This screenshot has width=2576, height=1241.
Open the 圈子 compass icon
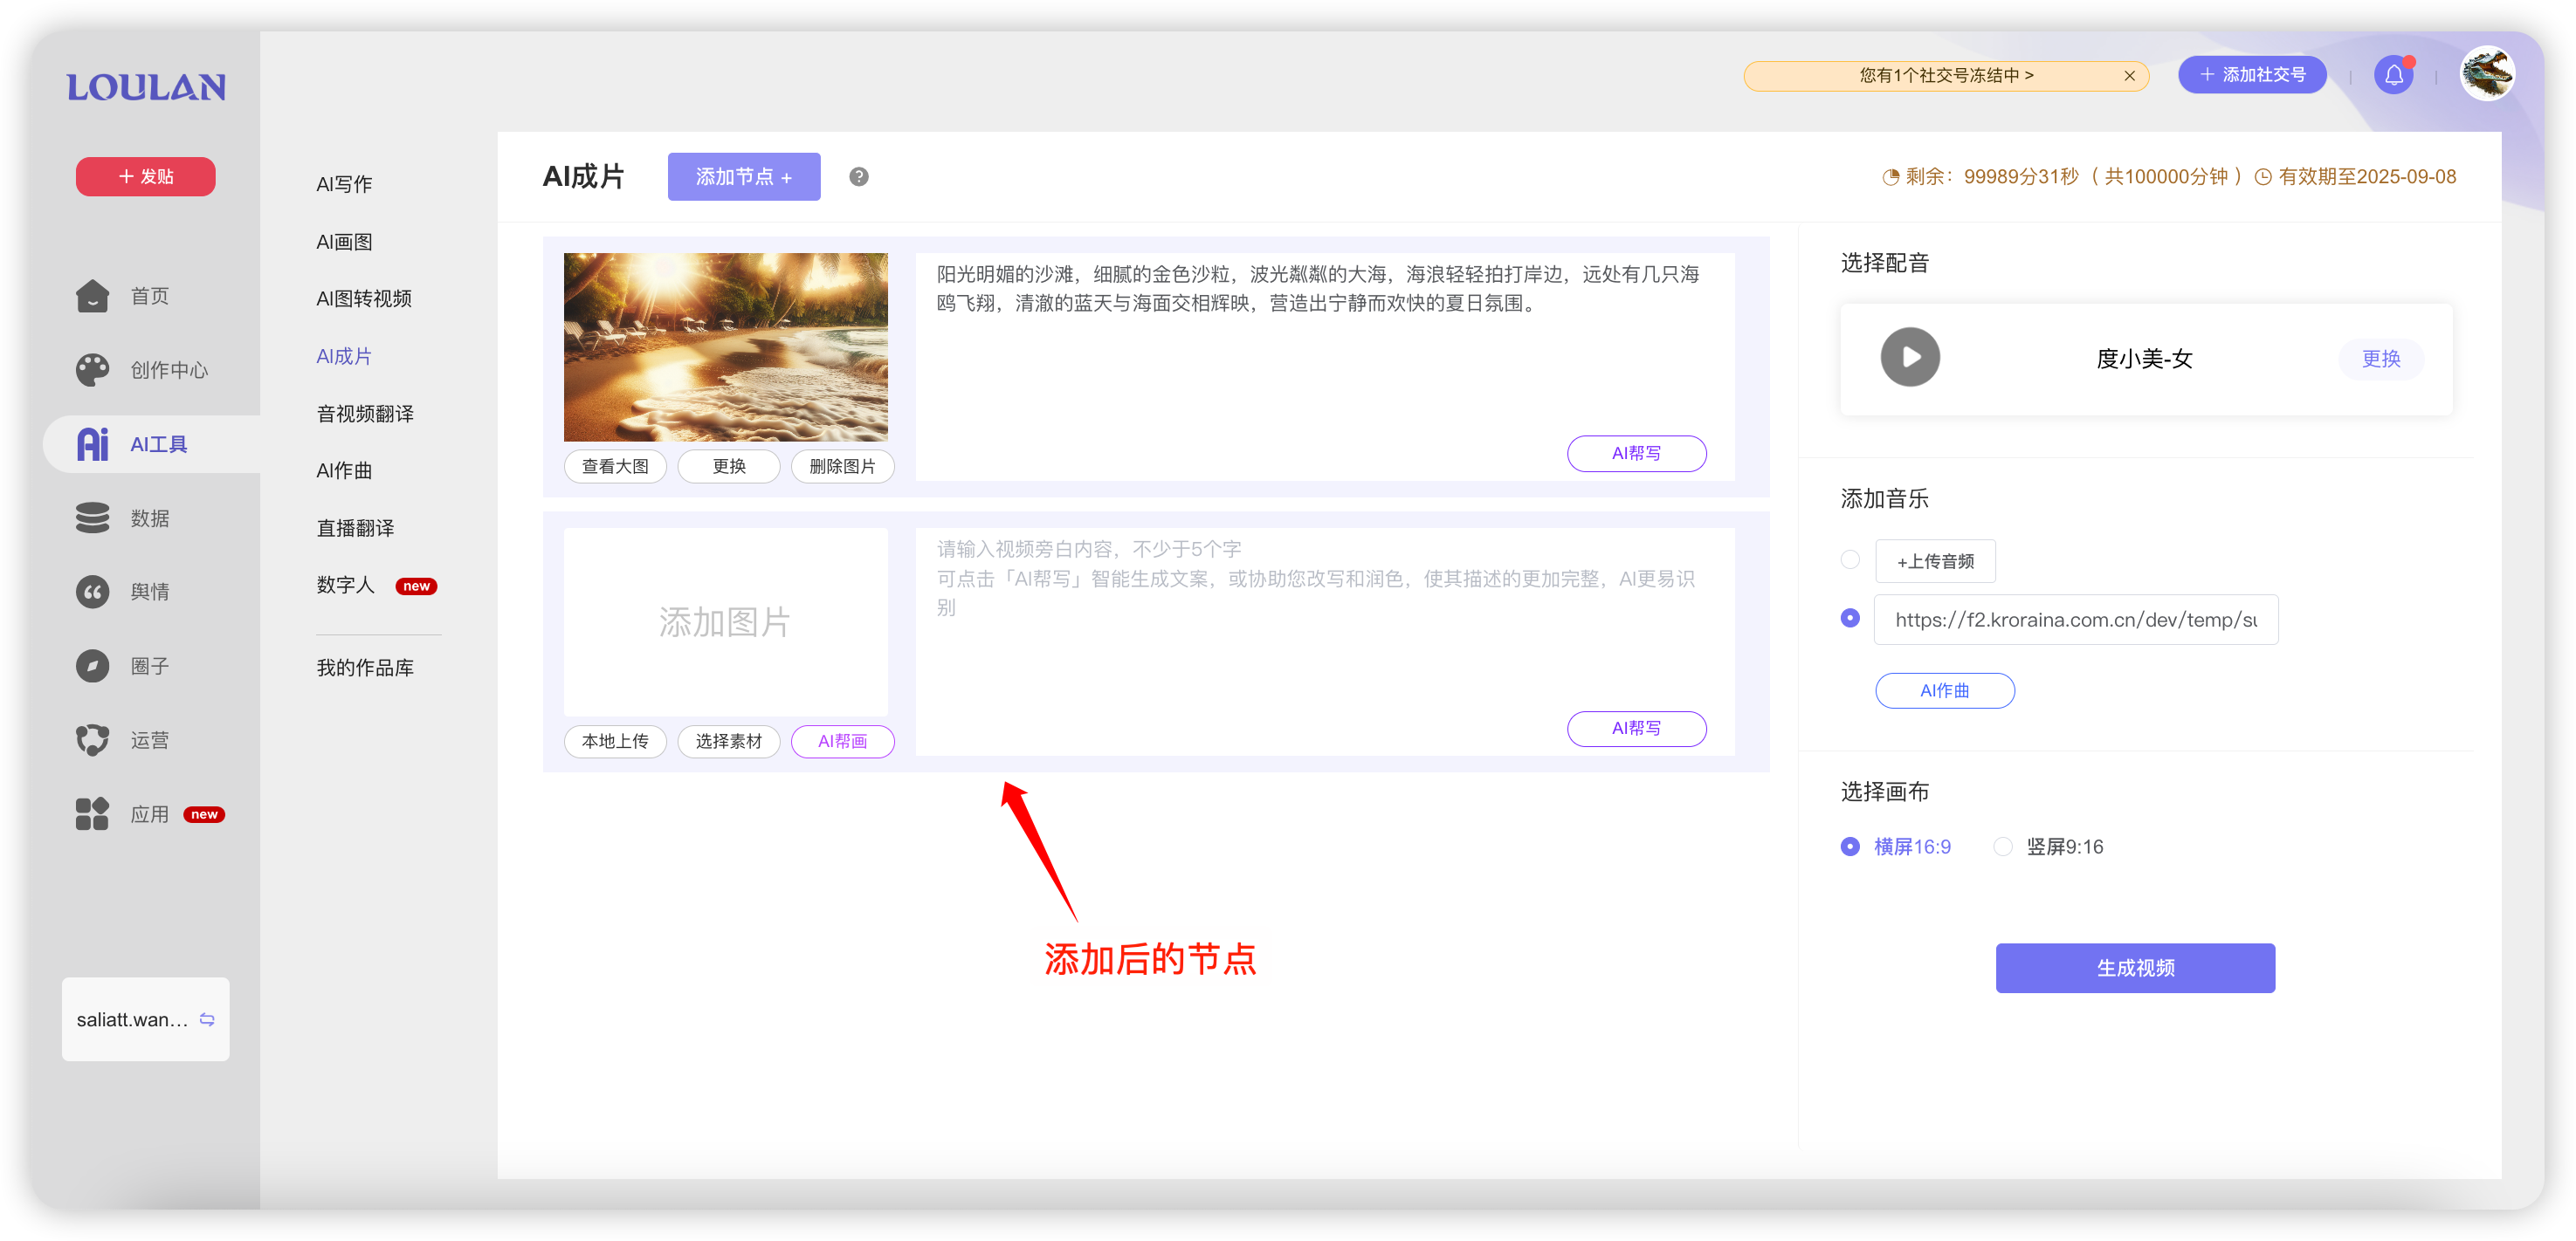[93, 666]
